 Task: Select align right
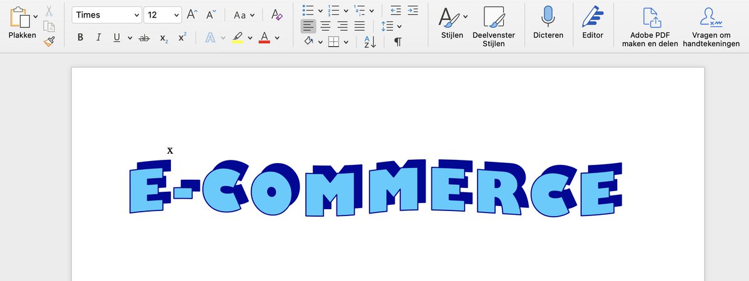(343, 26)
